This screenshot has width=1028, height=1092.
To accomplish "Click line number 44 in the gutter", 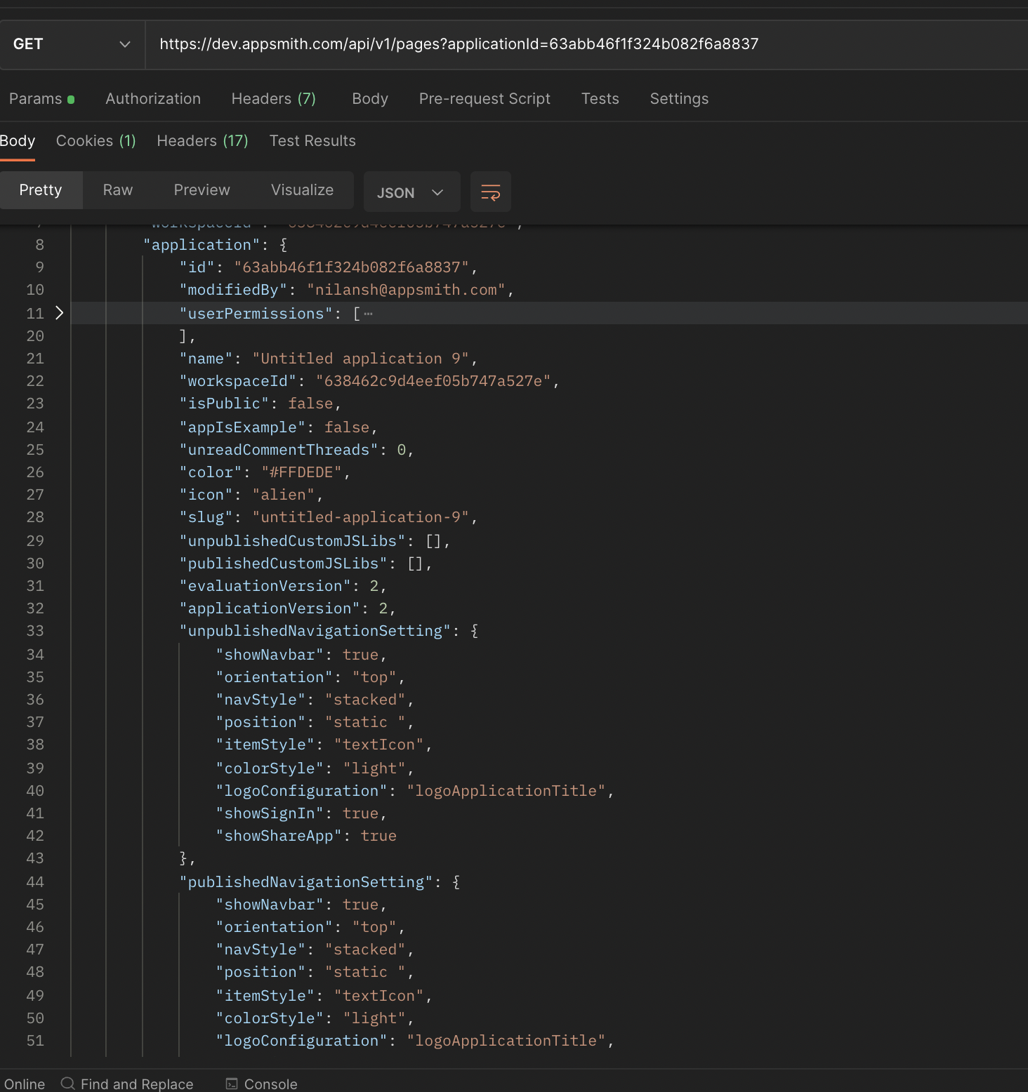I will pyautogui.click(x=35, y=882).
